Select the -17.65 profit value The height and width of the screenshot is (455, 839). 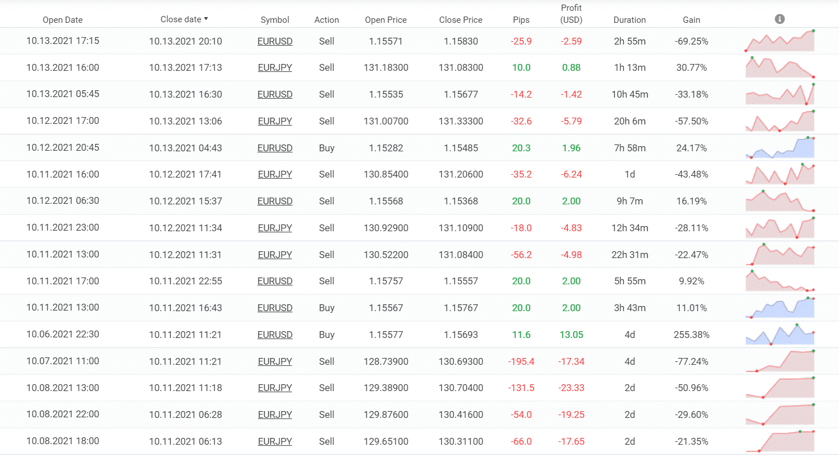(571, 441)
